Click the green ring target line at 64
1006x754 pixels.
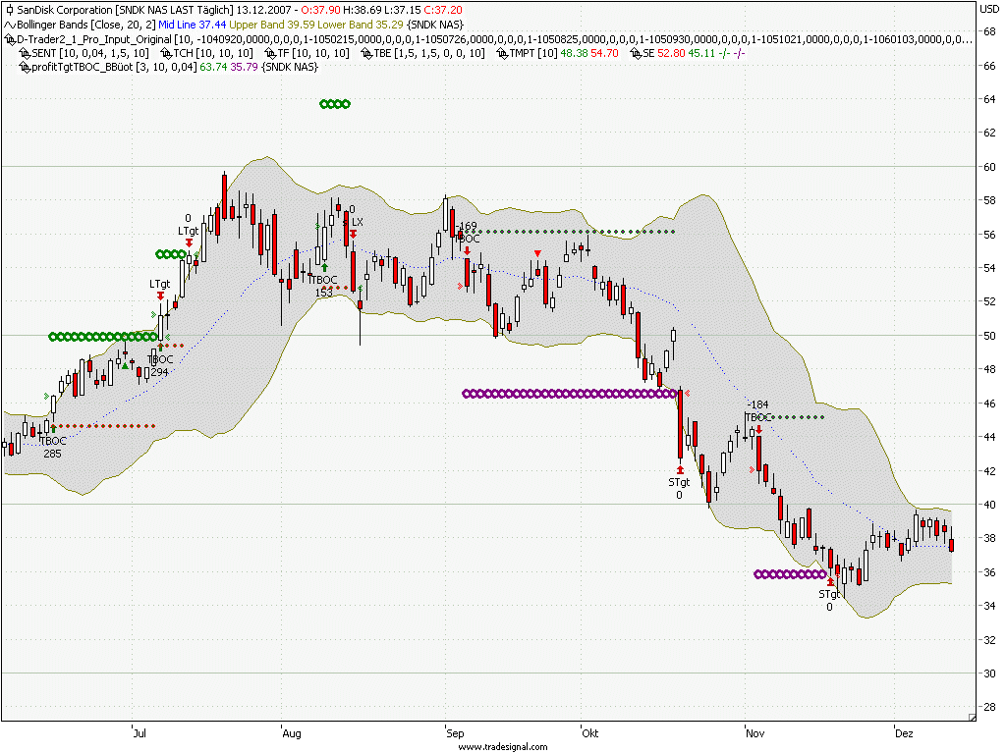pos(335,104)
